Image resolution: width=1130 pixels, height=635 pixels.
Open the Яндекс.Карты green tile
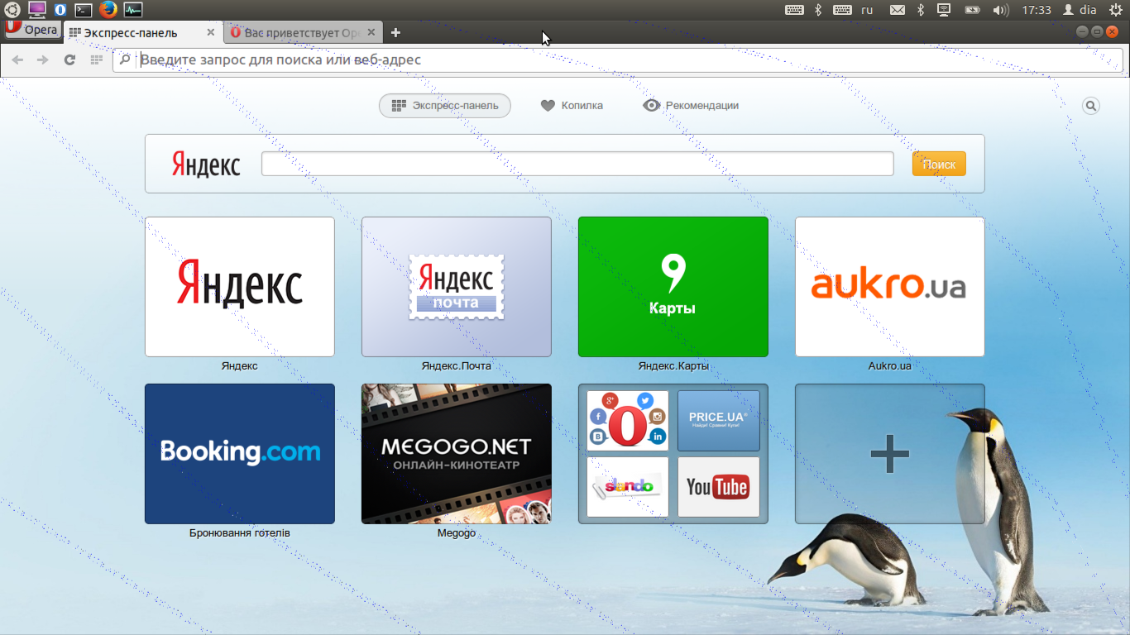click(673, 287)
